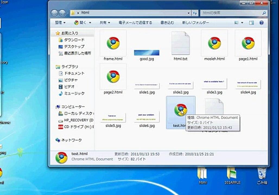The height and width of the screenshot is (195, 279).
Task: Select ネットワーク in the navigation pane
Action: [x=71, y=140]
